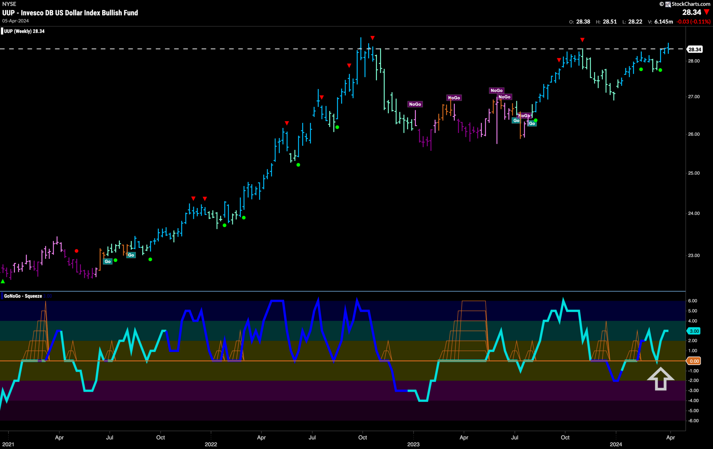Click the first Go signal label near July 2021
The image size is (713, 449).
pos(108,261)
